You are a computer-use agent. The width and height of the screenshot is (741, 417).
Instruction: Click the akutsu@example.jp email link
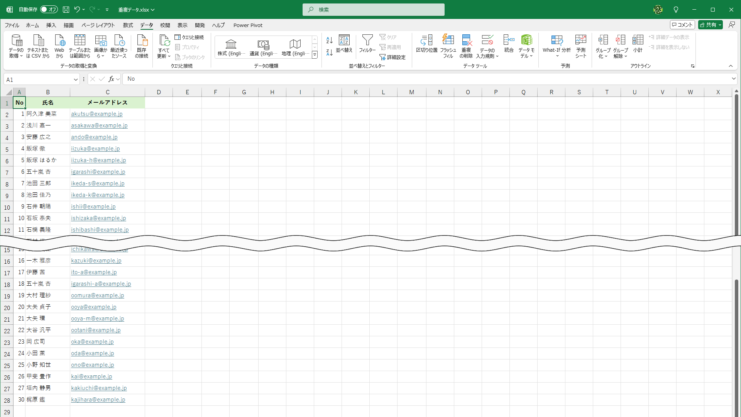[96, 114]
